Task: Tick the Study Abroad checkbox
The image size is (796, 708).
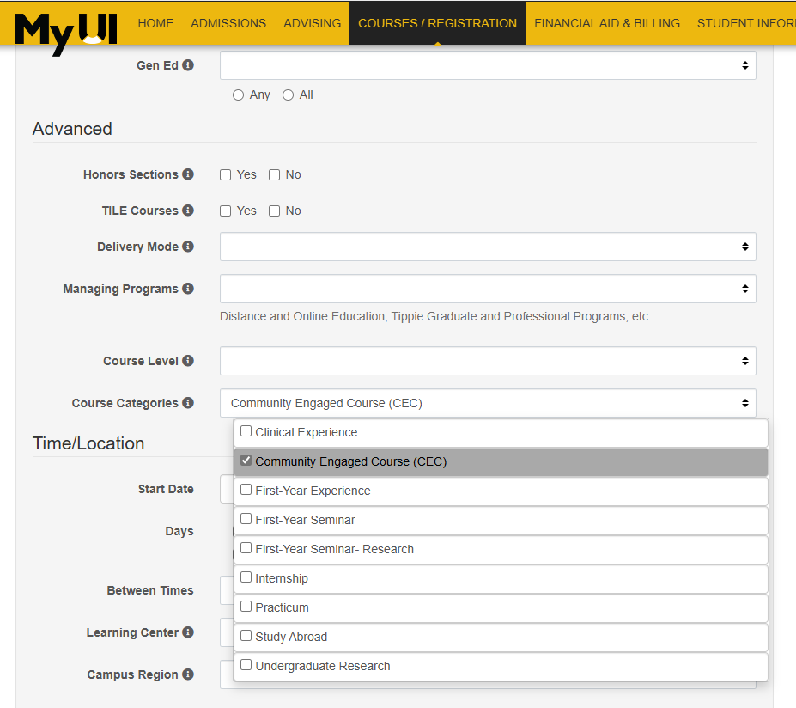Action: pyautogui.click(x=246, y=636)
